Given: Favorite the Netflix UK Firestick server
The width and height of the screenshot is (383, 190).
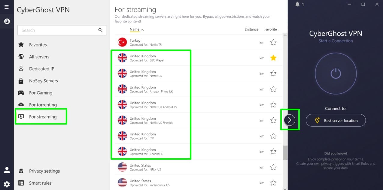Looking at the screenshot, I should [x=273, y=120].
